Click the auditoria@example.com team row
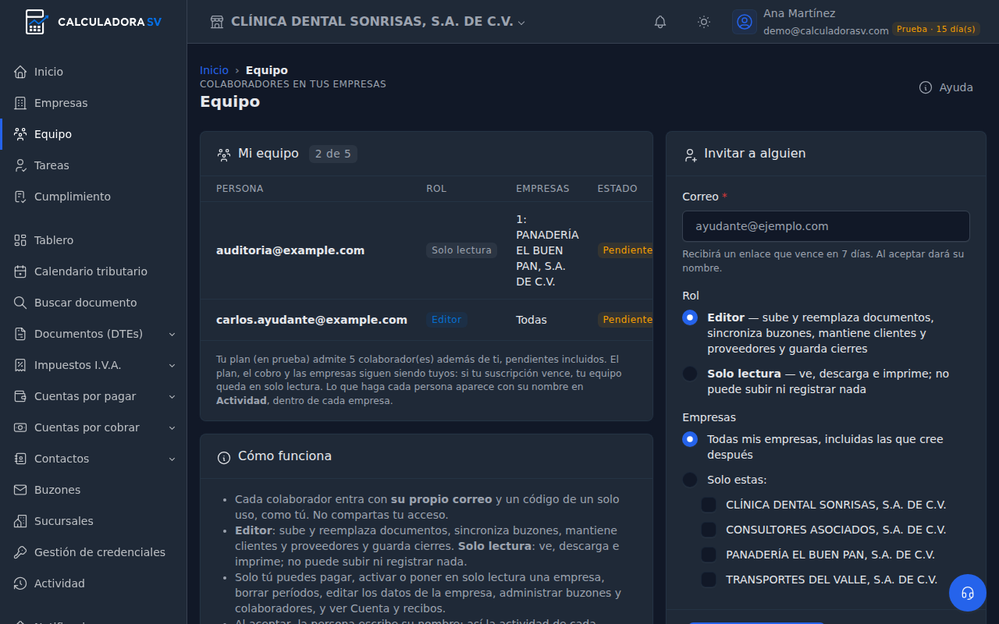 [x=426, y=250]
